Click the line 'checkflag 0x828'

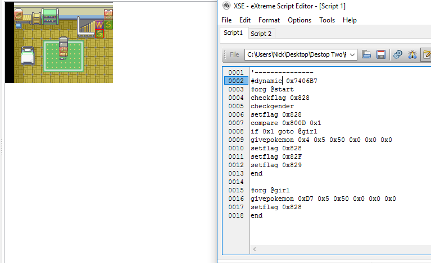point(280,98)
